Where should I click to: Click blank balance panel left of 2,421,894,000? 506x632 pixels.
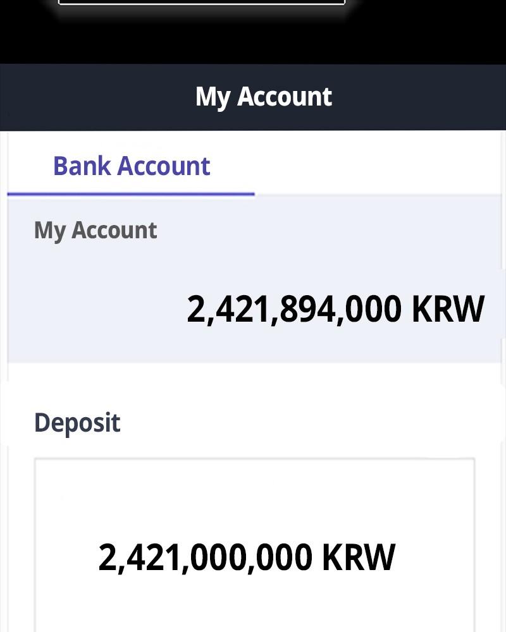(95, 310)
